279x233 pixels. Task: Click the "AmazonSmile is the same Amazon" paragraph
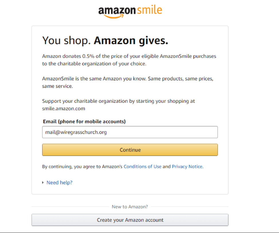(127, 82)
